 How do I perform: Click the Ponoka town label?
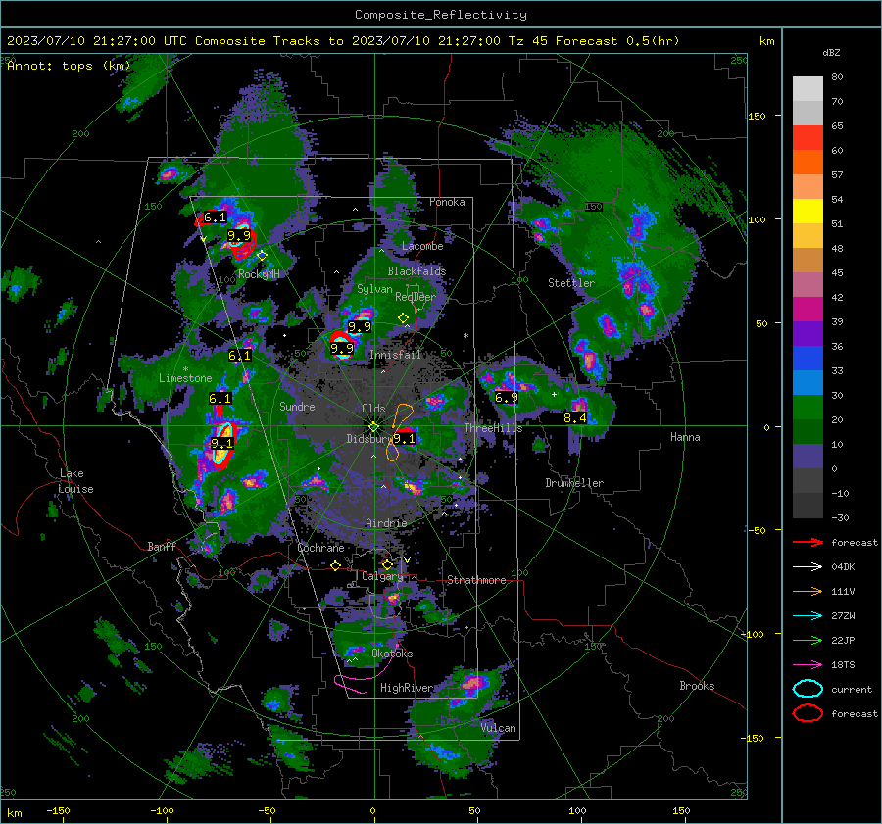click(x=447, y=202)
